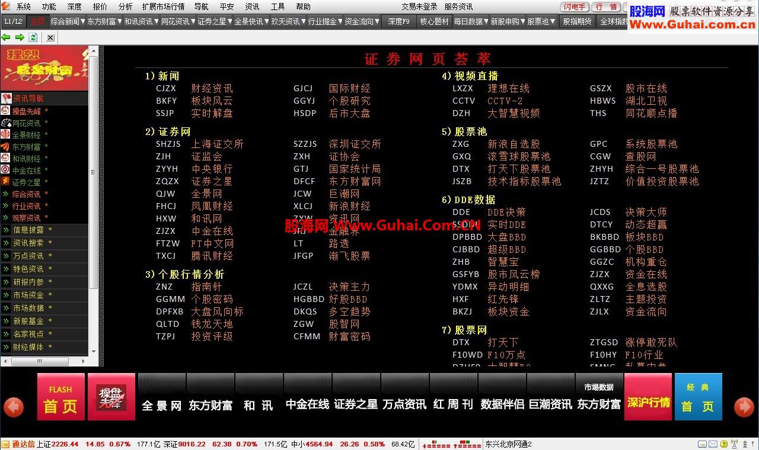Open 全景财经 in the left sidebar
759x450 pixels.
[x=27, y=135]
